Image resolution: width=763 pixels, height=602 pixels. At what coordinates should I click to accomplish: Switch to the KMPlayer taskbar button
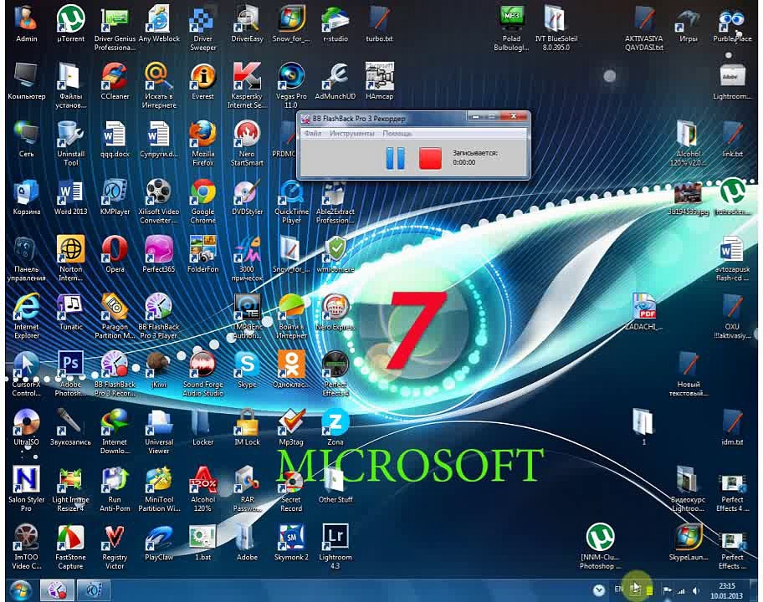pyautogui.click(x=94, y=590)
